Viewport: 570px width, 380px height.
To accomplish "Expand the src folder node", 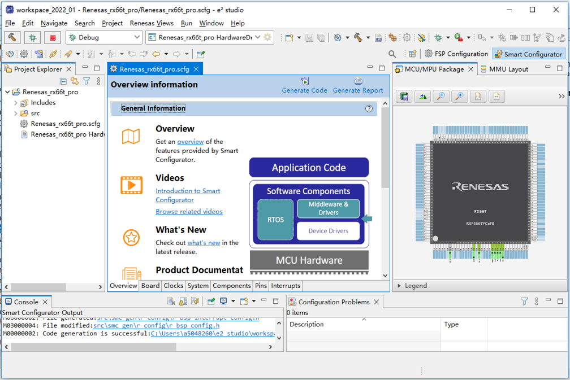I will click(x=16, y=113).
